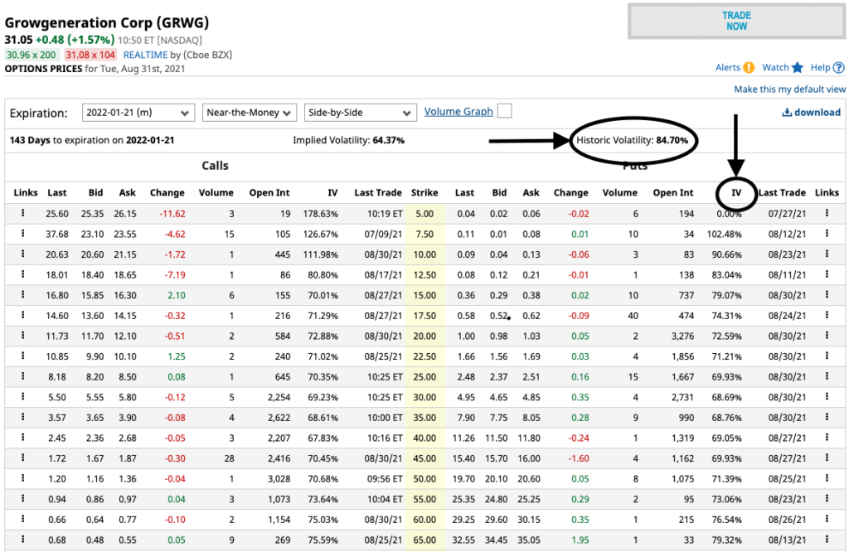The height and width of the screenshot is (552, 849).
Task: Open puts links menu for 60.00 strike row
Action: pos(827,519)
